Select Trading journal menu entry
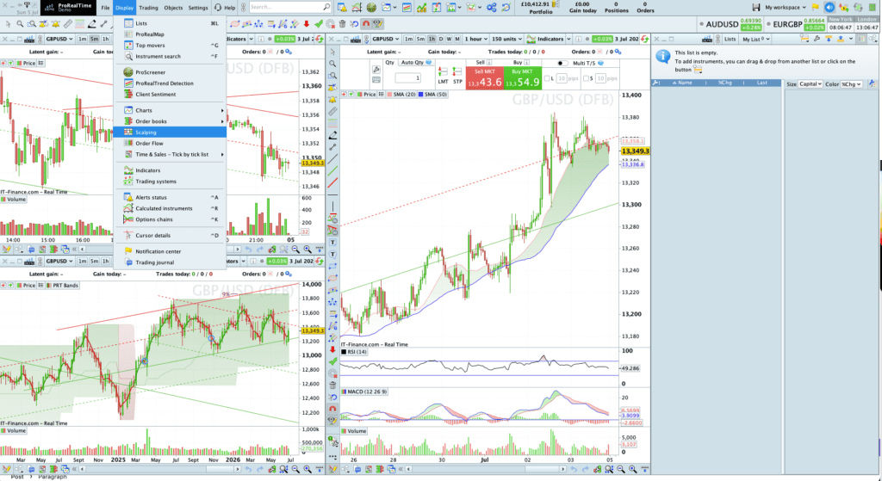Screen dimensions: 882x481 170,262
